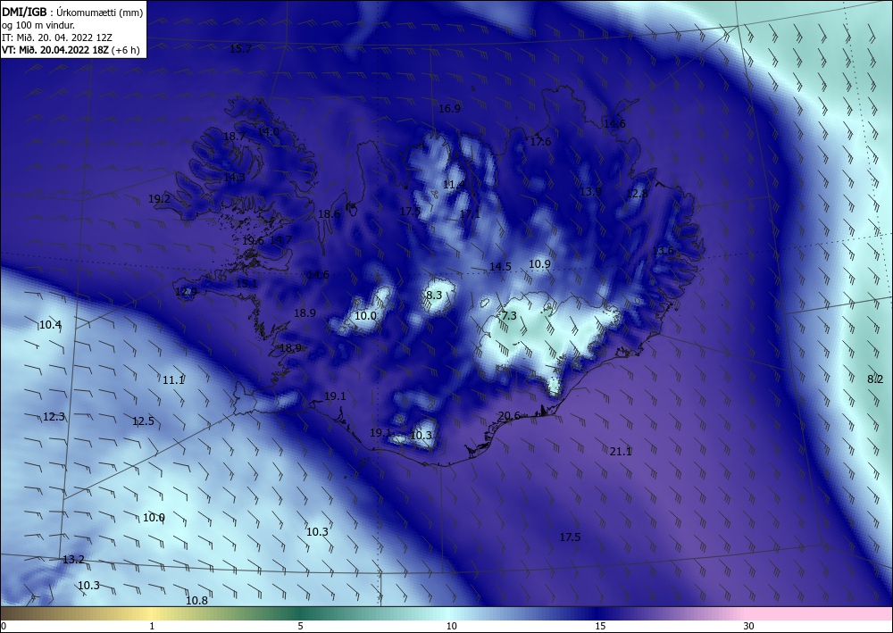
Task: Click the 12.3 value on the map
Action: (x=54, y=417)
